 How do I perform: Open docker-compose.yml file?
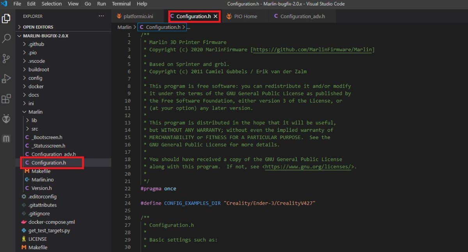[x=51, y=222]
